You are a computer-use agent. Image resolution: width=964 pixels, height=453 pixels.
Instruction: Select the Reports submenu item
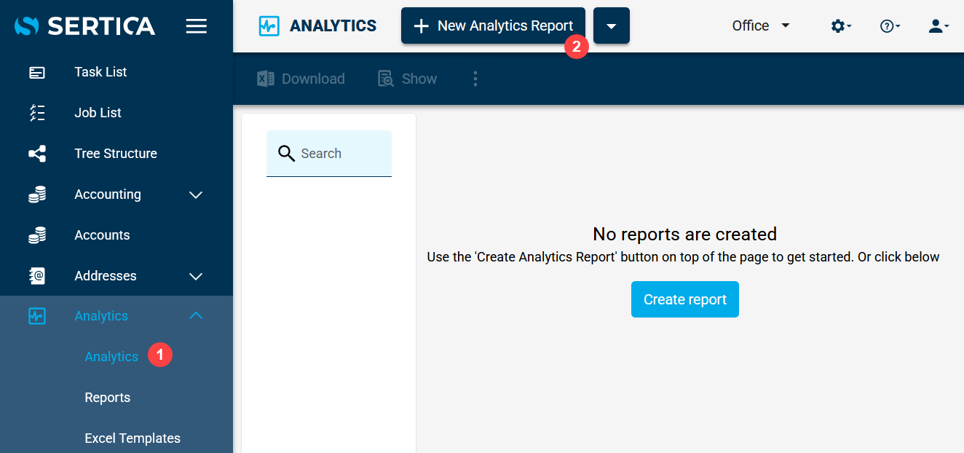108,398
